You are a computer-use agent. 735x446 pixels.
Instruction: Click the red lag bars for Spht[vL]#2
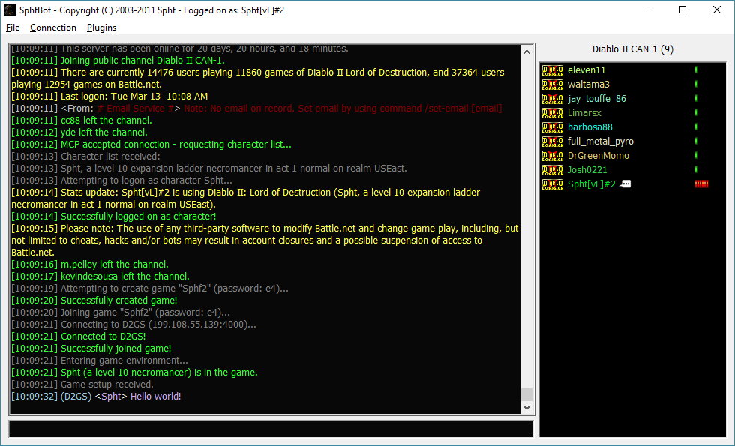702,184
